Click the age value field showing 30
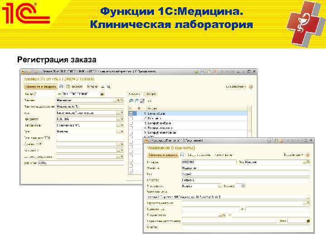Viewport: 326px width, 244px height. pyautogui.click(x=241, y=186)
